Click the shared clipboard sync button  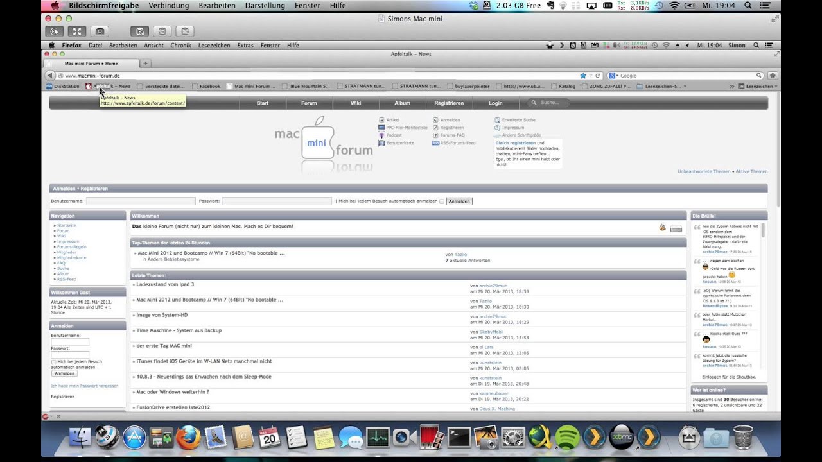[140, 31]
